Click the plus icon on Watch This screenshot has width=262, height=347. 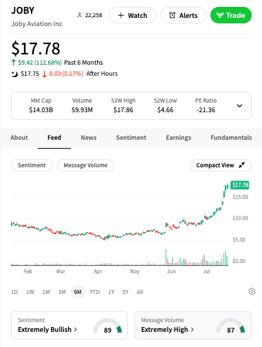click(121, 15)
